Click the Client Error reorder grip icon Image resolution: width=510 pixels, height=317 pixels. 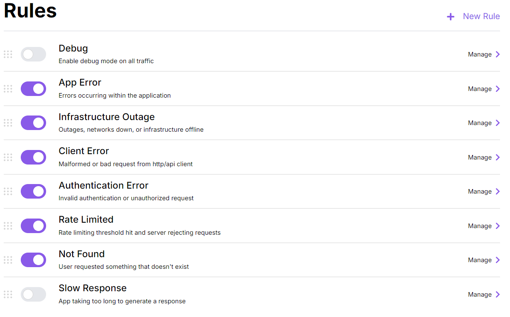coord(8,157)
